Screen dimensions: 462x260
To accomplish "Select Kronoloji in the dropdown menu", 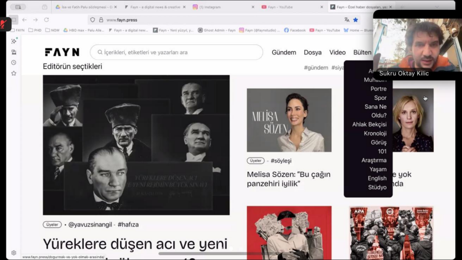I will click(375, 134).
